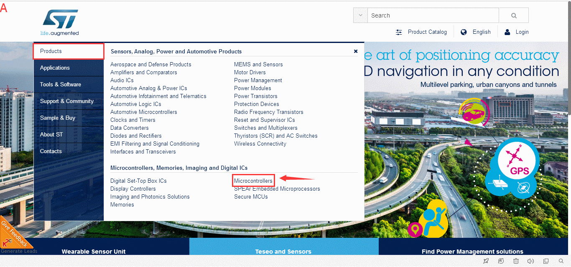Screen dimensions: 571x267
Task: Select the Products menu item
Action: pyautogui.click(x=69, y=51)
